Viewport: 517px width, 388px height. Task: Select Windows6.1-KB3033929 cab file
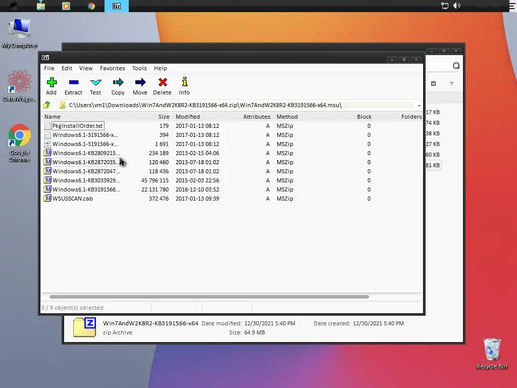point(86,180)
